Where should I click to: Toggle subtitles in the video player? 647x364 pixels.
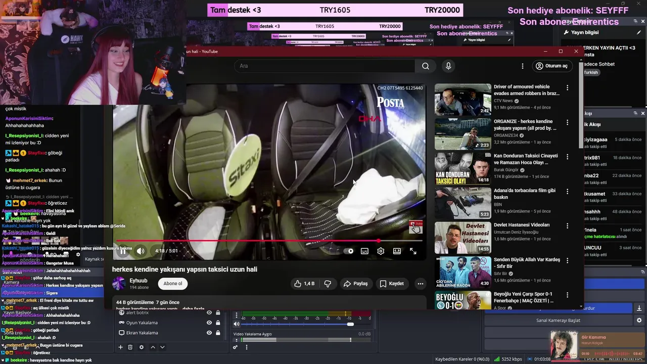pos(364,251)
